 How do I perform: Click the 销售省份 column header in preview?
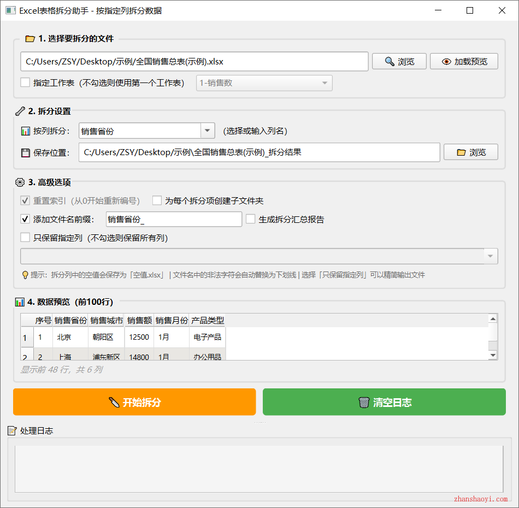click(x=70, y=320)
